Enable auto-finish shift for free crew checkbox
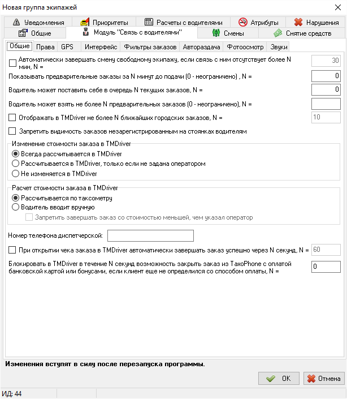 (x=13, y=62)
